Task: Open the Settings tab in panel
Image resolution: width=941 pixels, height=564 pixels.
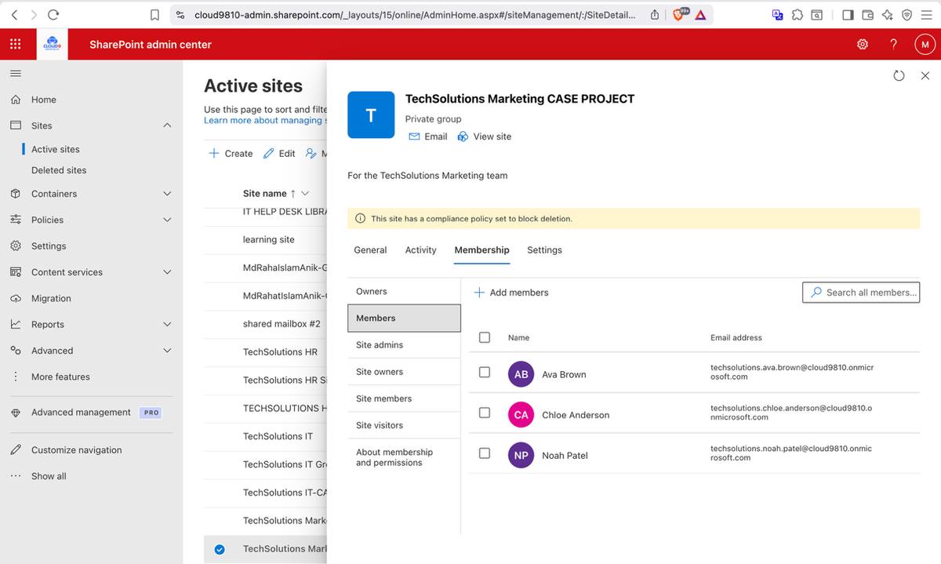Action: (x=544, y=250)
